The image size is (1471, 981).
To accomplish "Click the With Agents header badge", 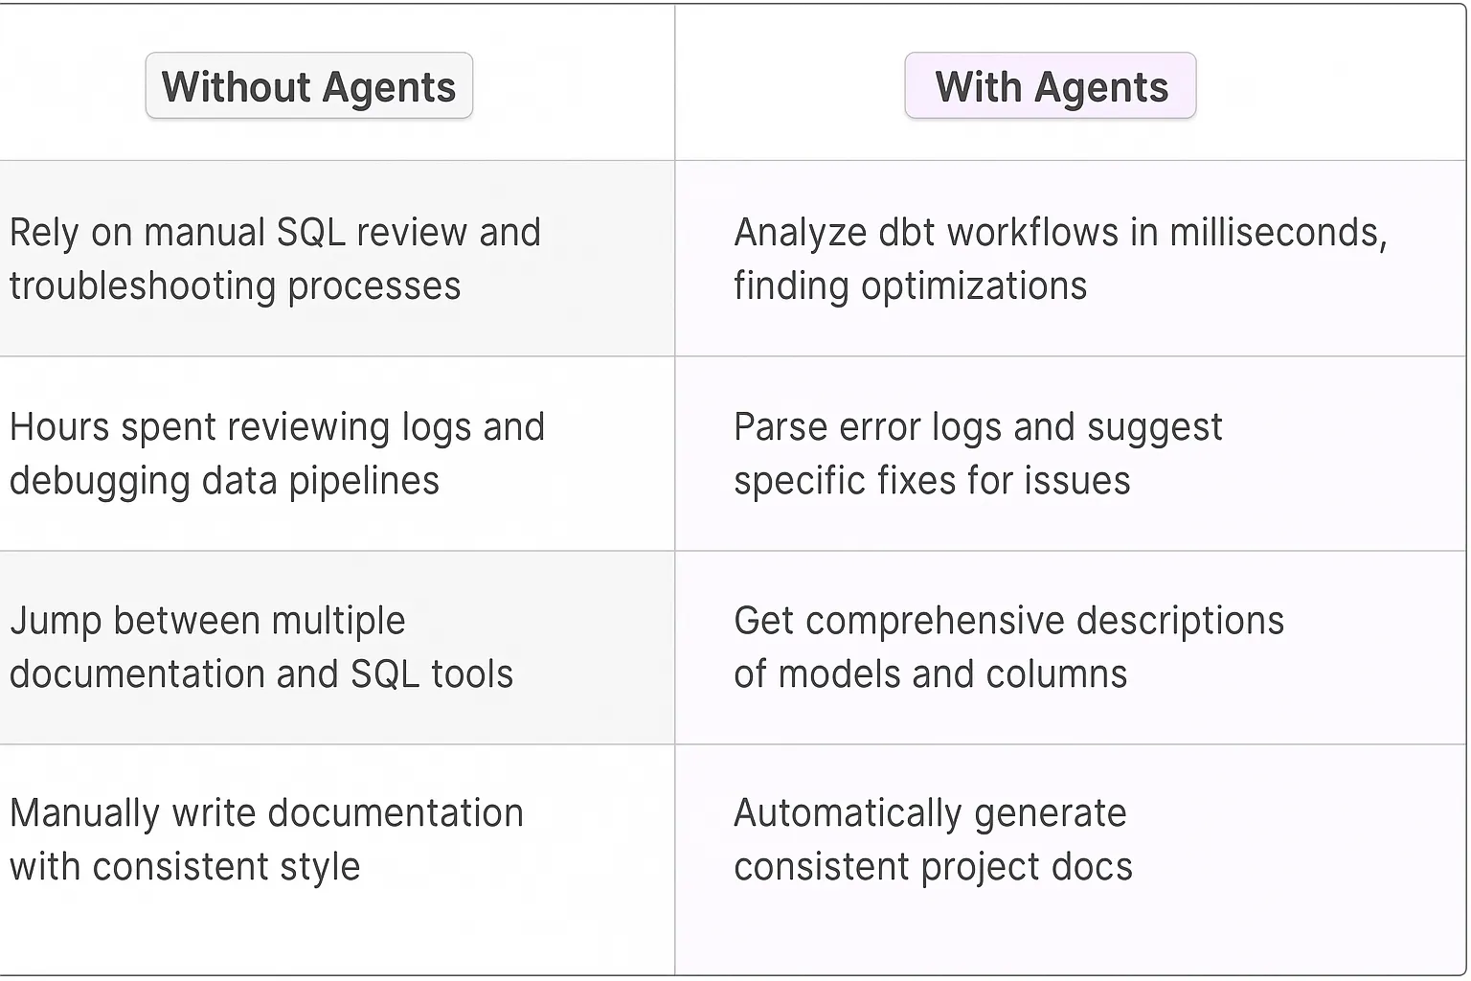I will (x=1051, y=86).
